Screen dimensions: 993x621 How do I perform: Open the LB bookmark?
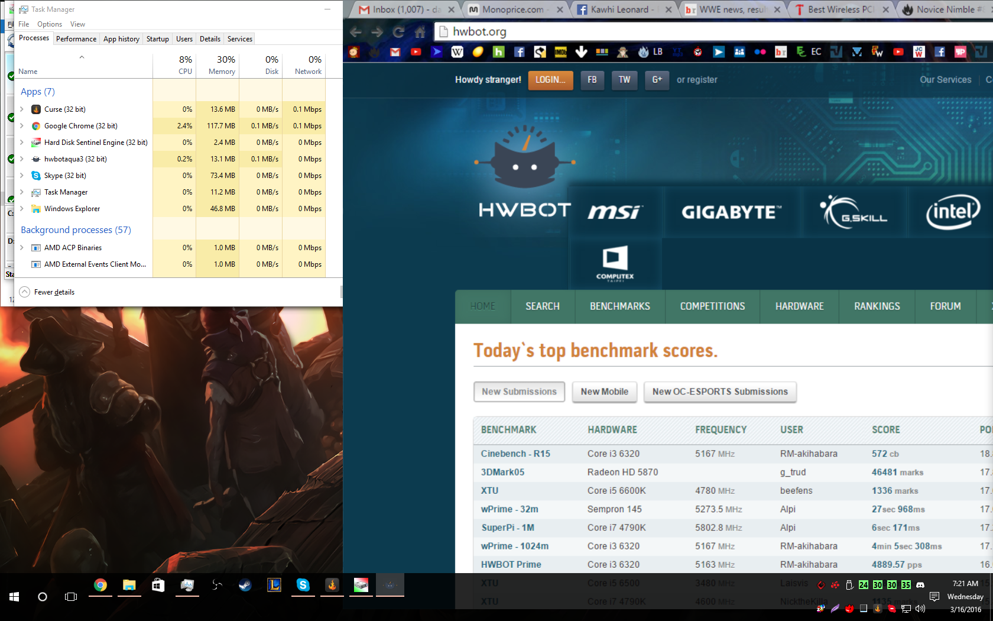click(x=650, y=52)
